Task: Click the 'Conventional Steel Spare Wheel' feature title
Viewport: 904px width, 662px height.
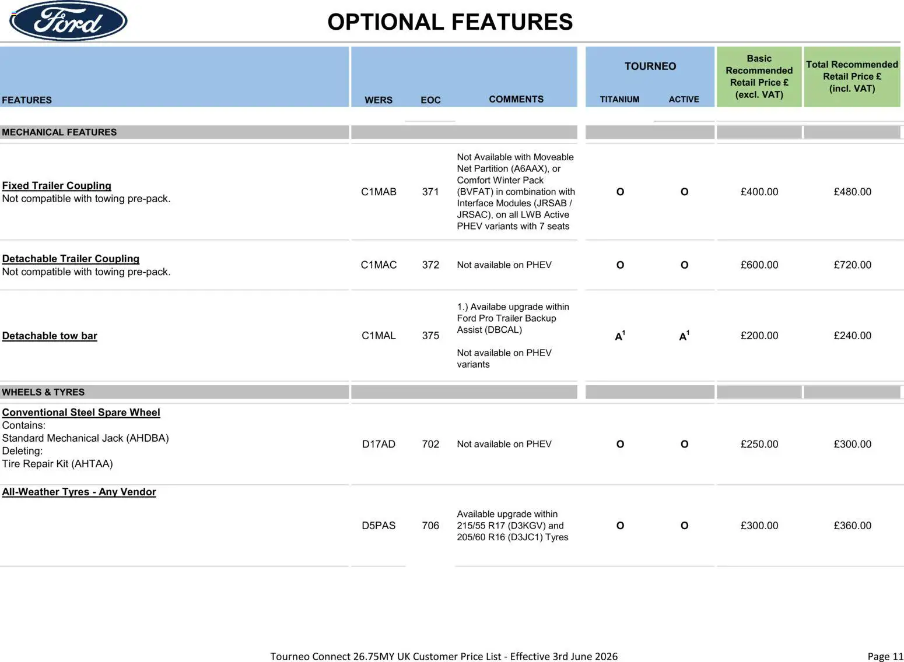Action: coord(81,412)
